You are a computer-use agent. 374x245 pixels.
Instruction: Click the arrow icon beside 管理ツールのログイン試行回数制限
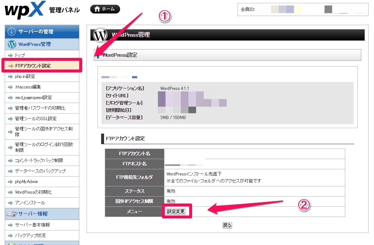click(x=10, y=147)
